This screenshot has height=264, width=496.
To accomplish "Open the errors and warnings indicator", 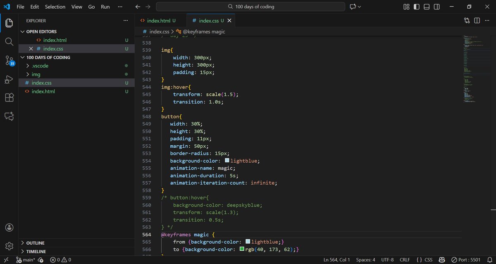I will [x=60, y=260].
